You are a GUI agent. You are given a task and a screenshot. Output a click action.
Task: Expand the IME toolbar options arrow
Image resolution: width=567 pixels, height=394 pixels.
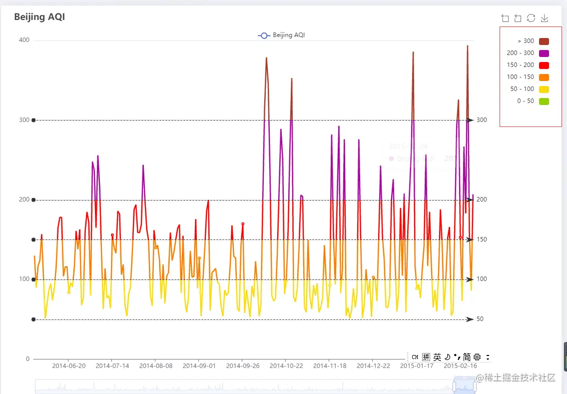point(488,357)
